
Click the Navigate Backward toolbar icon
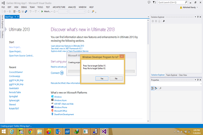(x=5, y=11)
